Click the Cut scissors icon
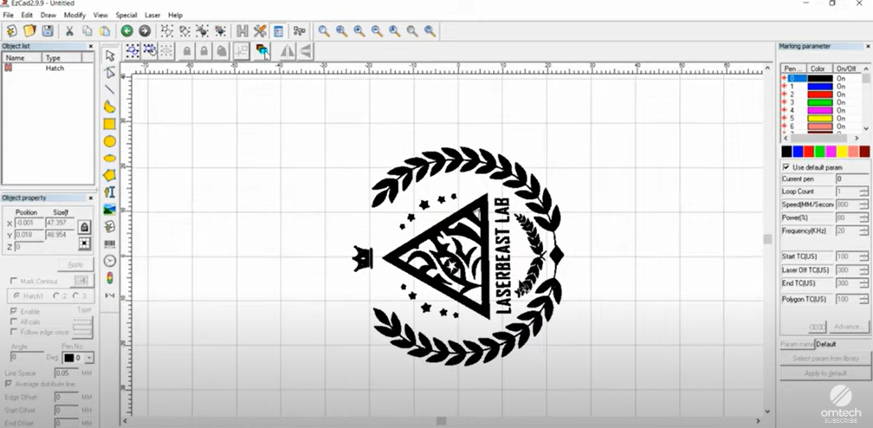This screenshot has height=428, width=873. pos(69,31)
